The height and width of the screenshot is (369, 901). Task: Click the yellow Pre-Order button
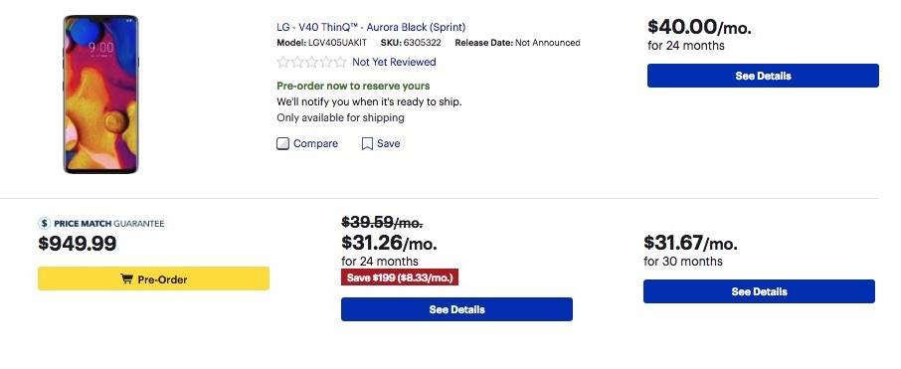click(153, 278)
